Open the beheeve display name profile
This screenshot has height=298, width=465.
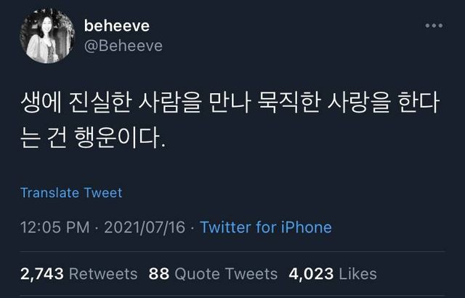point(117,25)
